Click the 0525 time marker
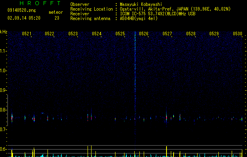This screenshot has width=247, height=157. 120,33
